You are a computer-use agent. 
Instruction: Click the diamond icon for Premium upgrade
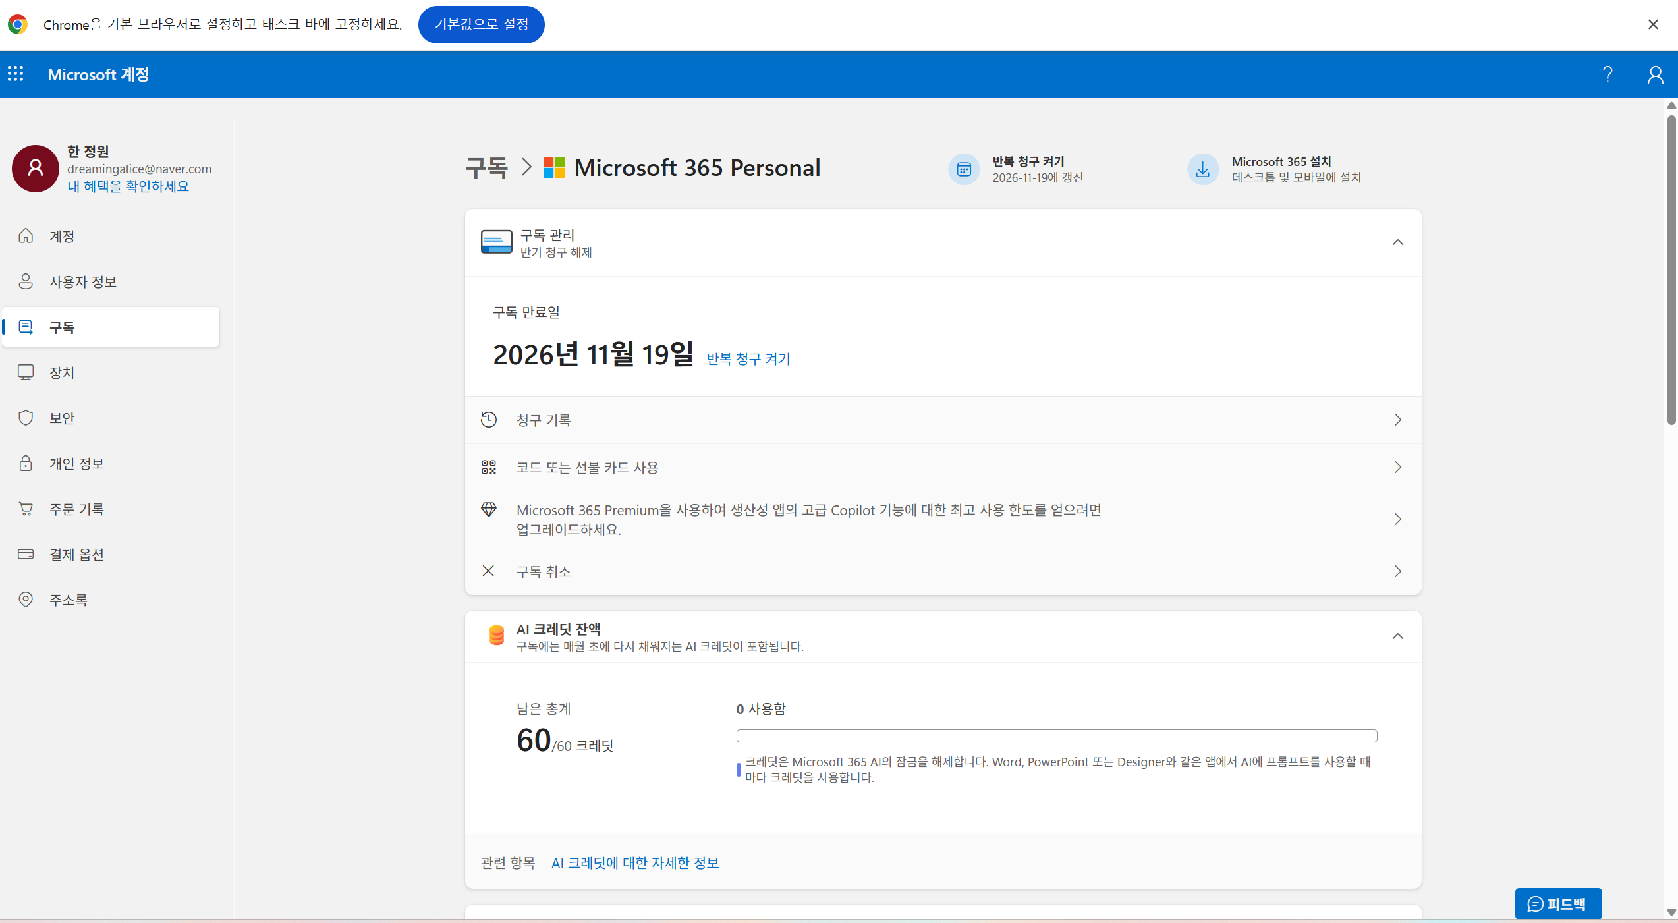pos(489,509)
